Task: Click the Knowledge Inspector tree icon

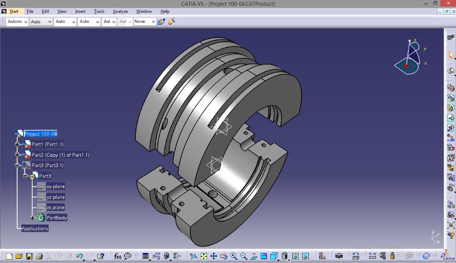Action: point(156,256)
